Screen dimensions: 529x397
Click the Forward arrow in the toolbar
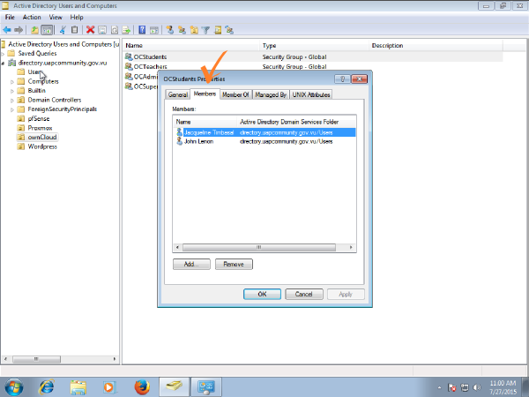pyautogui.click(x=19, y=30)
